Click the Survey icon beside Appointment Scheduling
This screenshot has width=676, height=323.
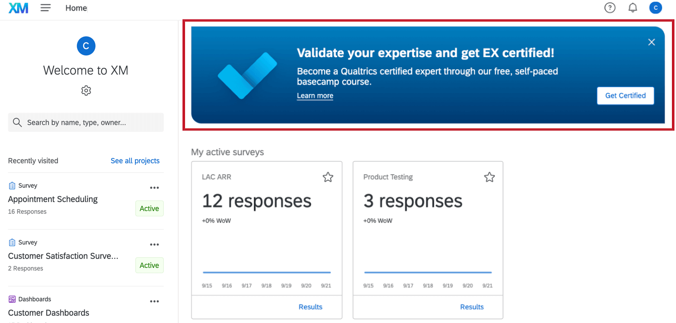click(11, 185)
